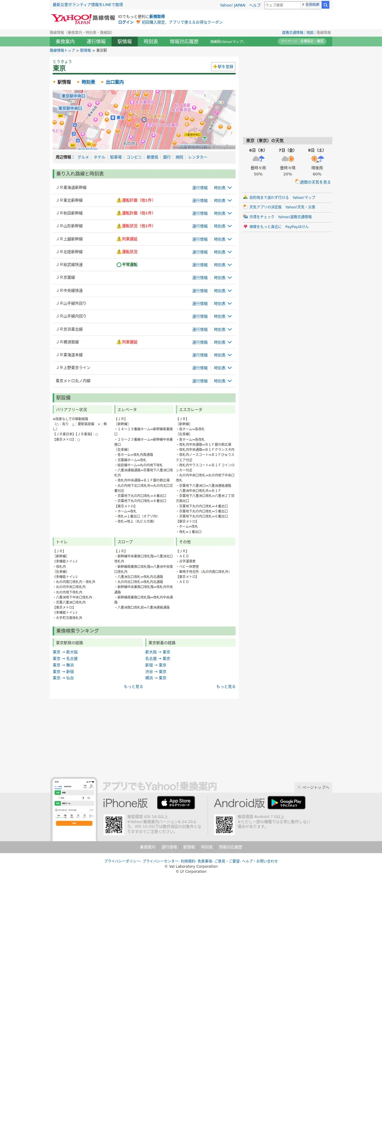
Task: Switch to the 出口案内 sub-tab
Action: 115,82
